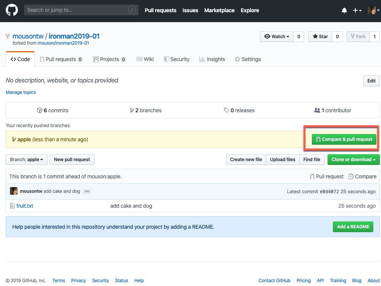Open the fruit.txt file

coord(25,206)
